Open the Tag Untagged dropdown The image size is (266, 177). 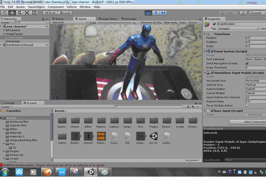[238, 28]
